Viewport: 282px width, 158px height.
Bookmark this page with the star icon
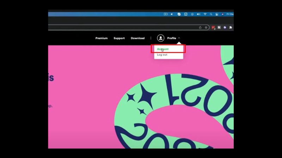[206, 27]
